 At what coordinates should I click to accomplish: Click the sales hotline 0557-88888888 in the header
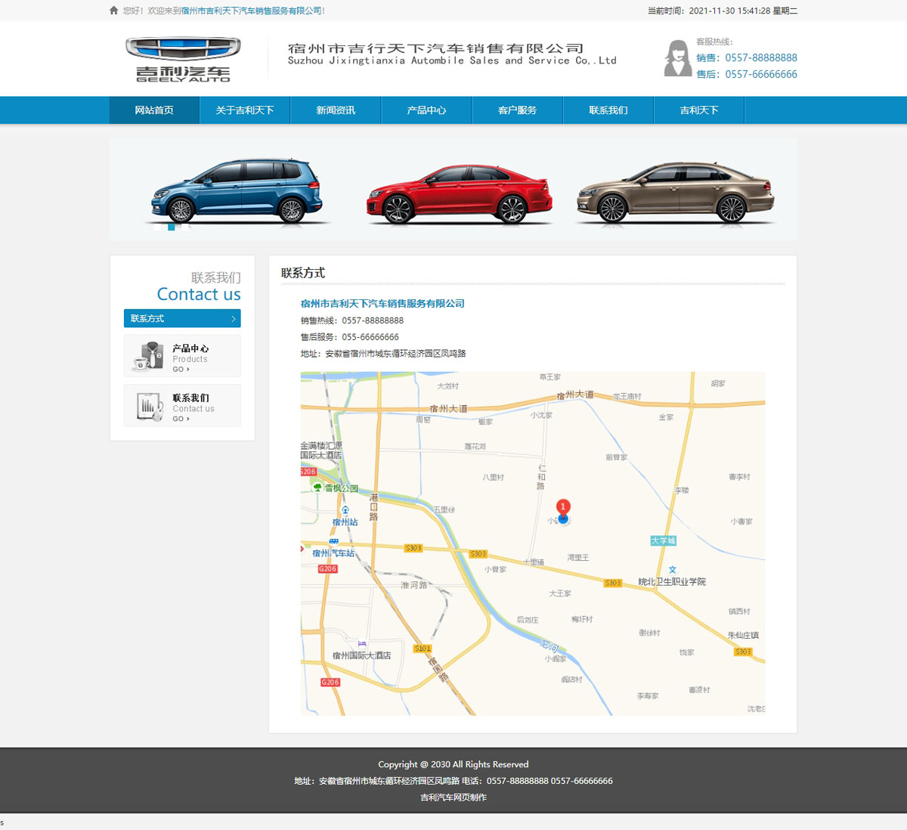pos(760,57)
